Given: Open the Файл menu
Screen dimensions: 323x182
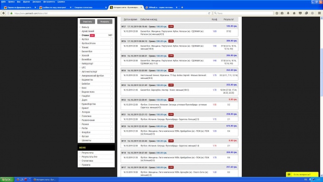Looking at the screenshot, I should click(x=3, y=1).
